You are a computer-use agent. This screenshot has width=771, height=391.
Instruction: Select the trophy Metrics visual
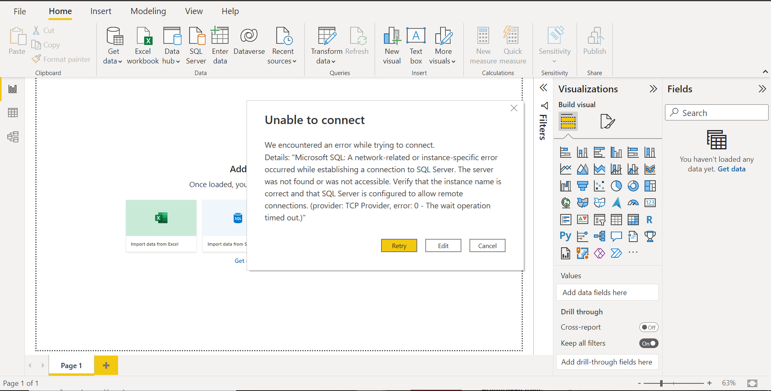pos(650,236)
